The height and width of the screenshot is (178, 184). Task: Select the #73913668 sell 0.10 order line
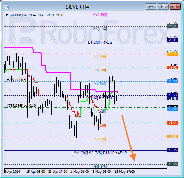(21, 106)
